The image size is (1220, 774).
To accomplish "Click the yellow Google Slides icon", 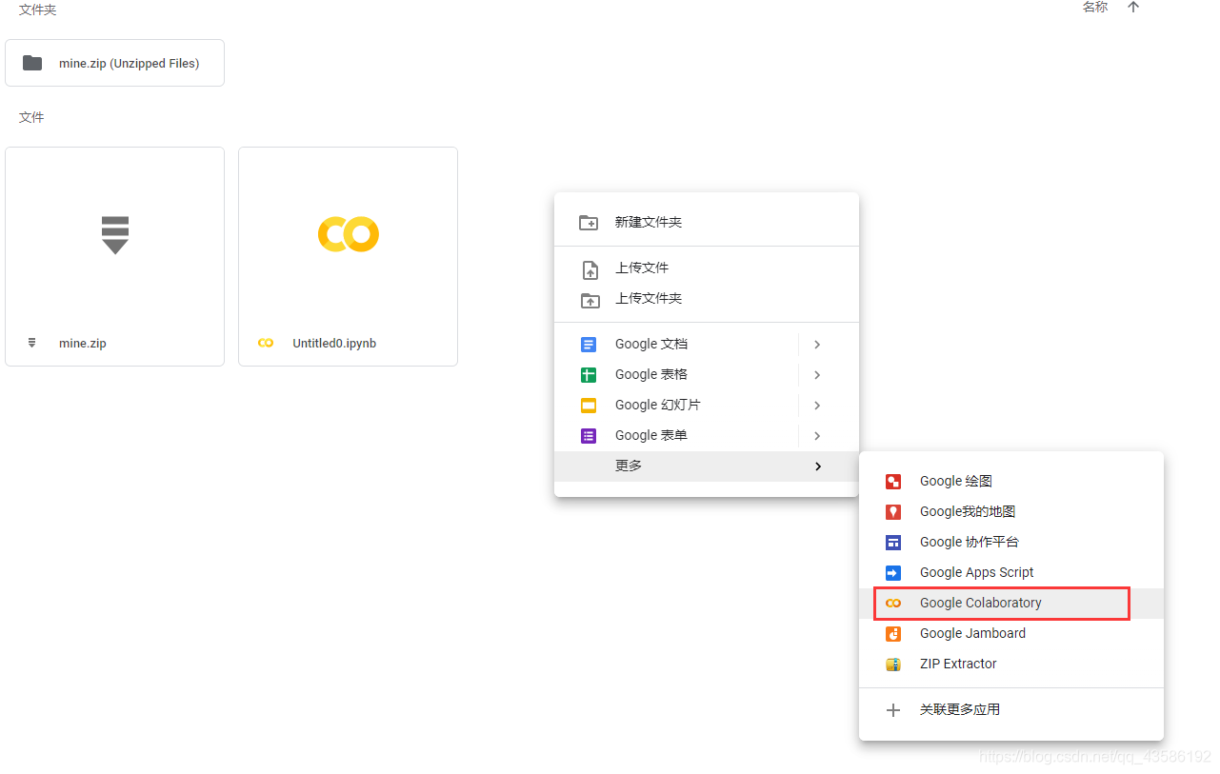I will pos(589,406).
